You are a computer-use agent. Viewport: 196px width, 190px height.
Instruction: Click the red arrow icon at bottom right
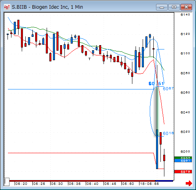pyautogui.click(x=189, y=183)
